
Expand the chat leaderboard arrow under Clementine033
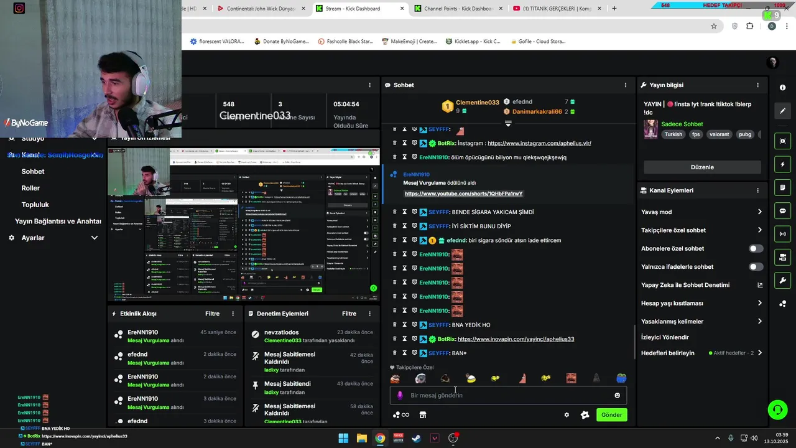click(508, 123)
